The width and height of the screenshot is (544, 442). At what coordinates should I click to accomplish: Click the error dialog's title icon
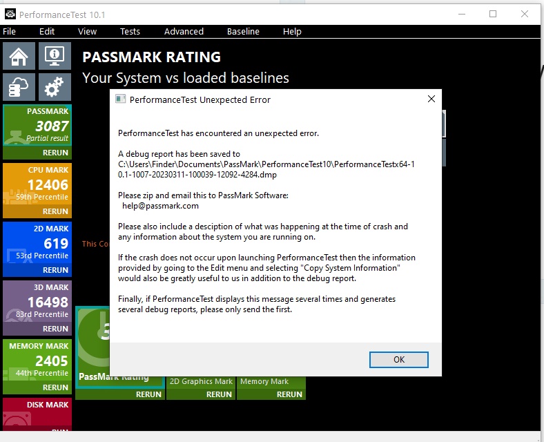click(x=120, y=99)
